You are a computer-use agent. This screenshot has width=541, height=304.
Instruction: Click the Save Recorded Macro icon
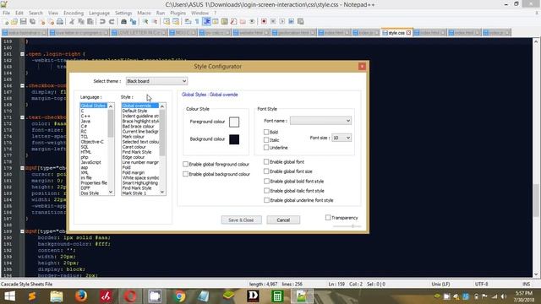(x=301, y=21)
